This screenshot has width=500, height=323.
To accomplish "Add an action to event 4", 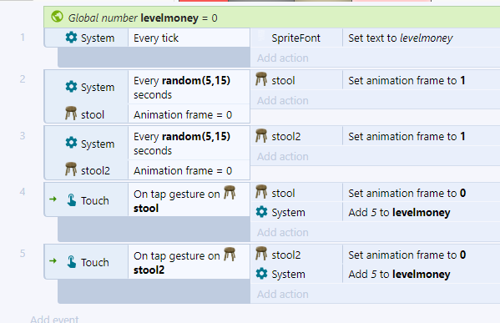I will [x=283, y=233].
